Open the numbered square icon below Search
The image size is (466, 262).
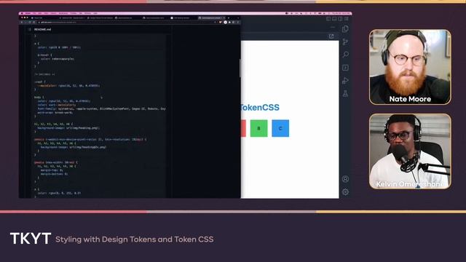point(345,68)
